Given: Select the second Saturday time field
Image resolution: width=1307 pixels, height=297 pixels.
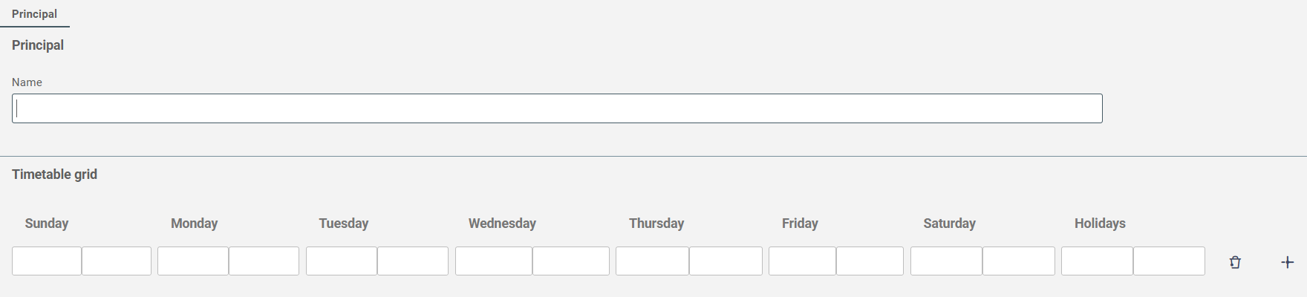Looking at the screenshot, I should pyautogui.click(x=1019, y=261).
